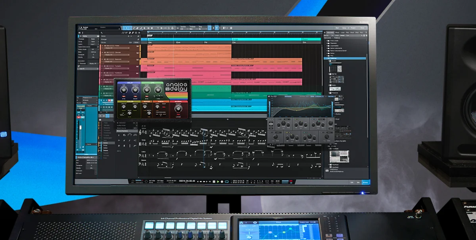The width and height of the screenshot is (476, 240).
Task: Select the Split tool in the toolbar
Action: coord(134,28)
